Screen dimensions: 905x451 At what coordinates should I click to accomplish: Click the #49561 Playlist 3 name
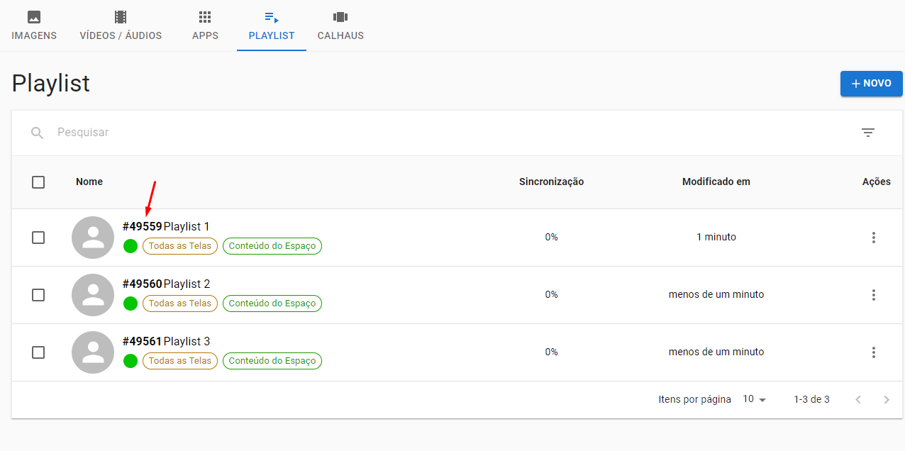click(166, 342)
